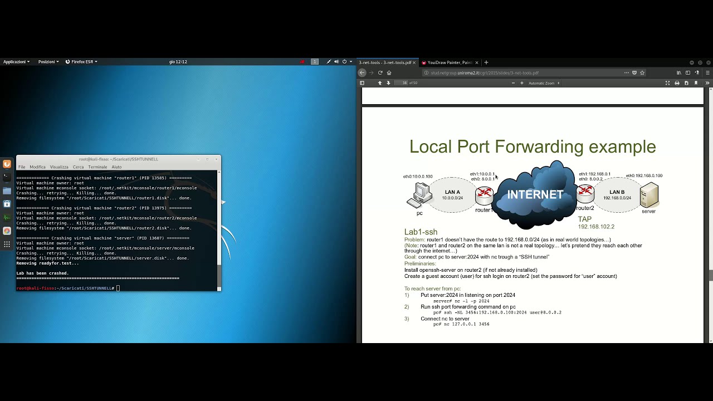Open Applicazioni menu in top panel
The width and height of the screenshot is (713, 401).
tap(16, 62)
